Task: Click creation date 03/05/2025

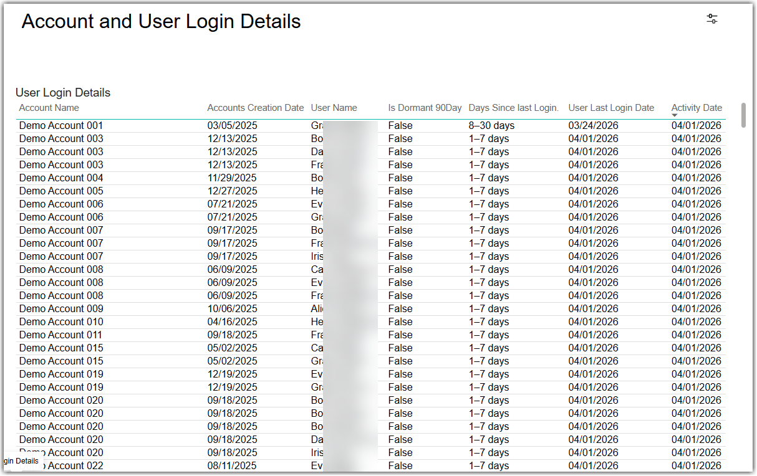Action: (x=233, y=125)
